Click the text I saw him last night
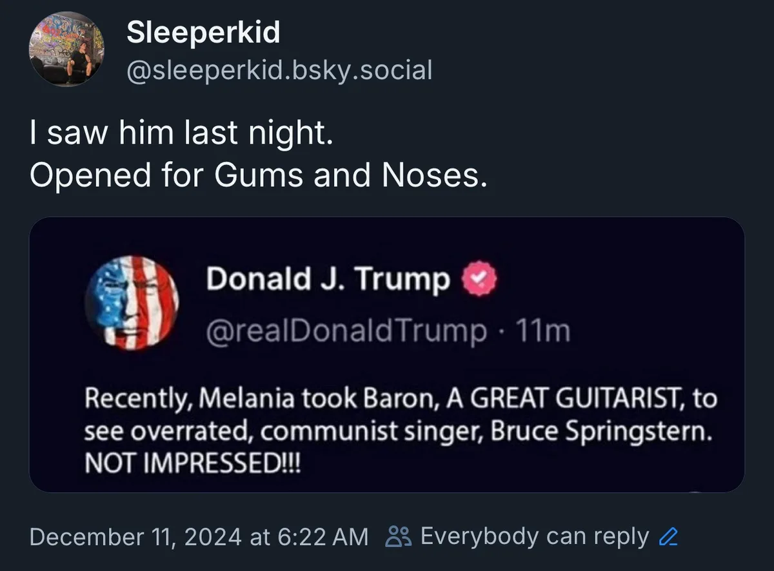The width and height of the screenshot is (774, 571). click(181, 133)
